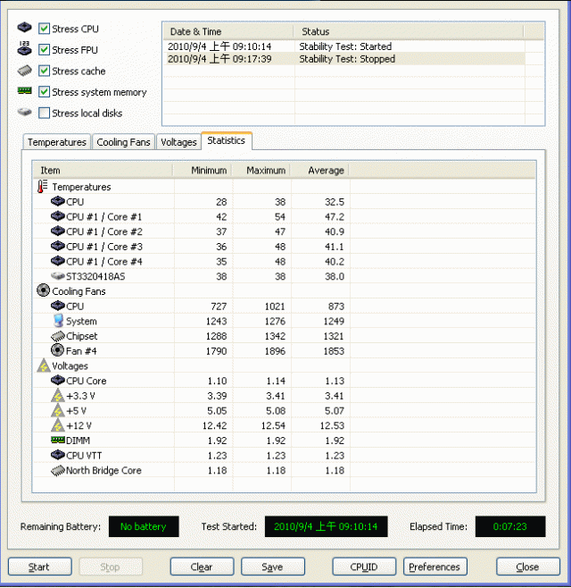Click the cache chip icon beside Stress cache
The height and width of the screenshot is (588, 571).
(25, 70)
